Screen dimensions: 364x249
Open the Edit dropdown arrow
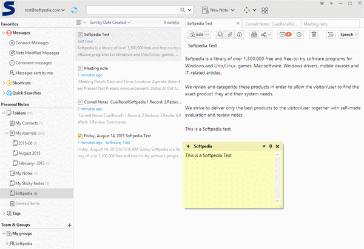click(208, 35)
